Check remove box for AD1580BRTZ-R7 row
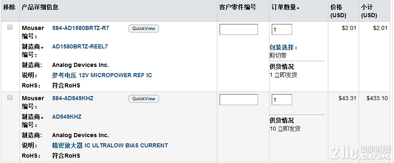Screen dimensions: 394x163 tap(10, 28)
